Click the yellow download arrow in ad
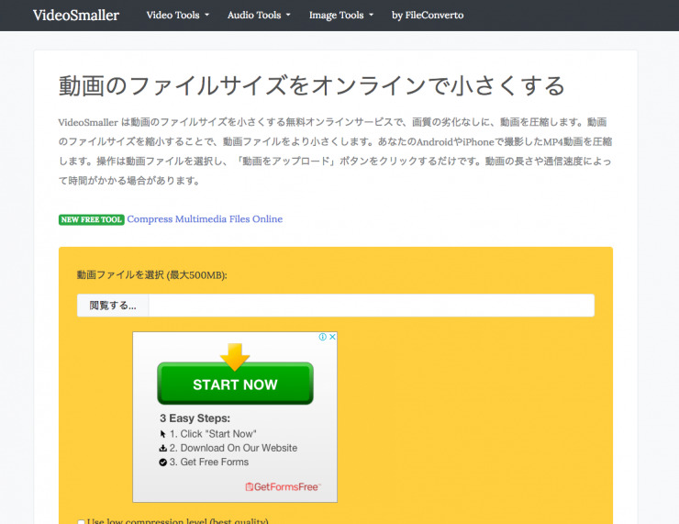The image size is (679, 524). coord(235,356)
